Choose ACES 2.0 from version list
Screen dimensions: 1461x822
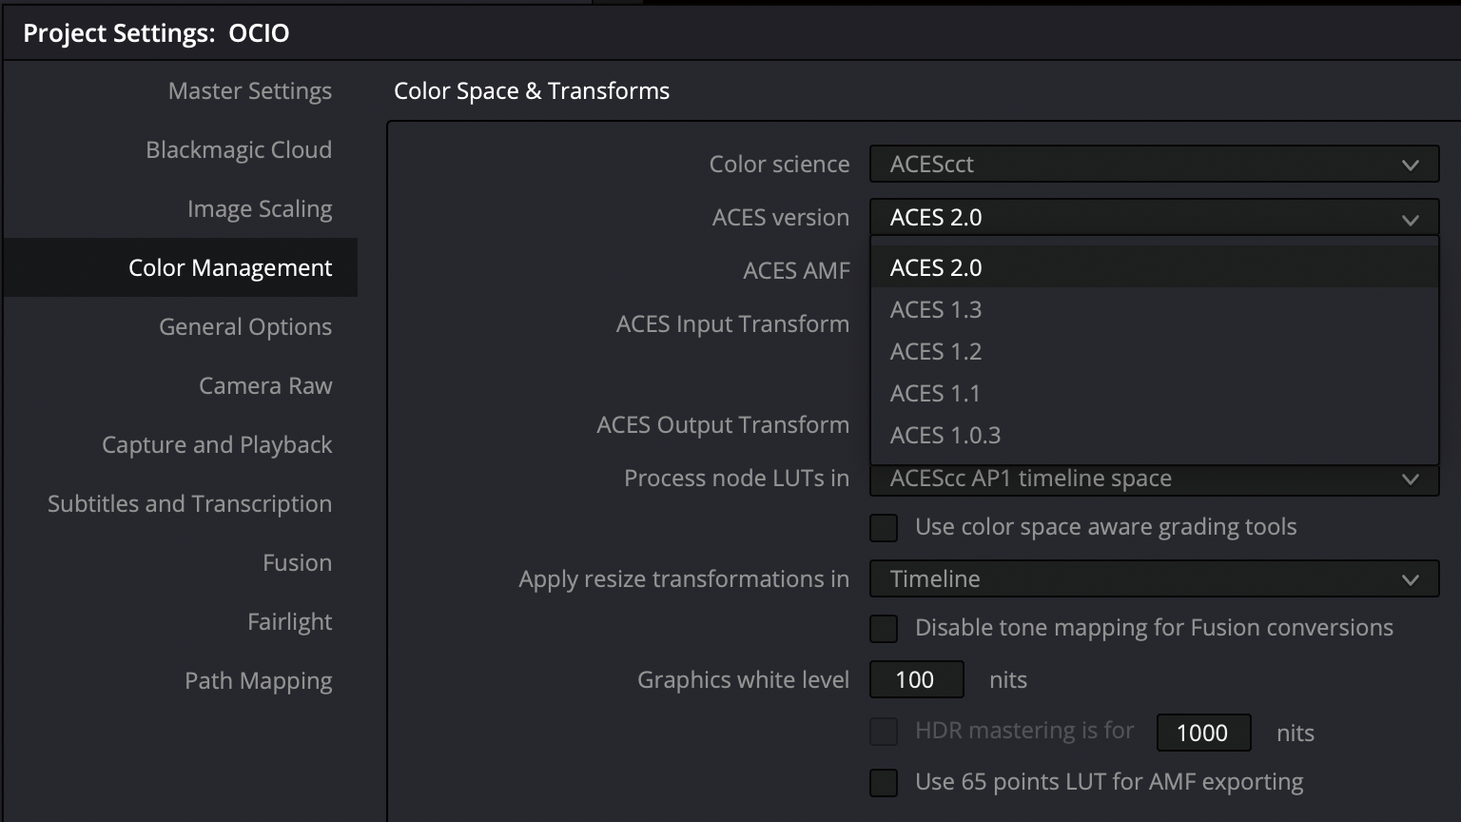[1154, 267]
